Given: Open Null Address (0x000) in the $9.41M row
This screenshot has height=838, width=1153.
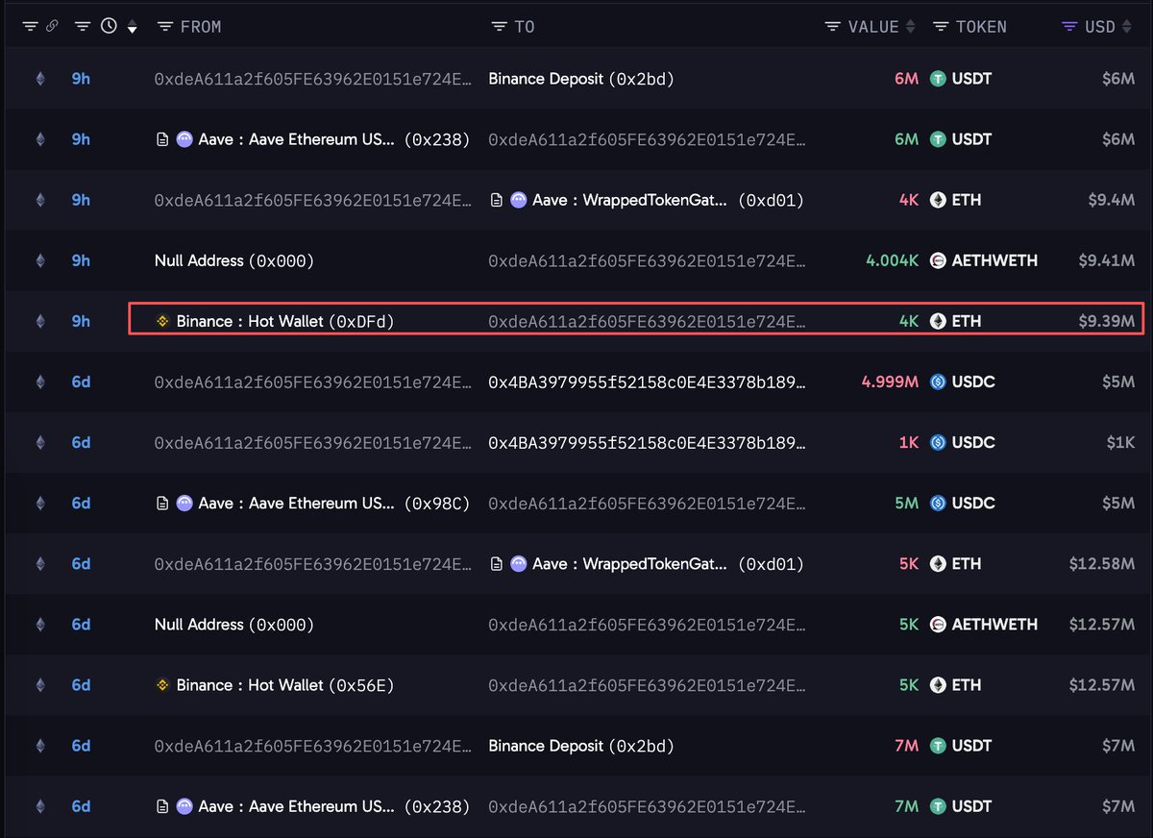Looking at the screenshot, I should [x=234, y=260].
